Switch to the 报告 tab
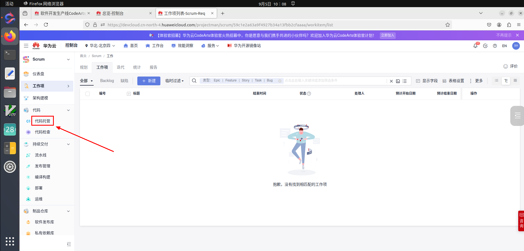Screen dimensions: 524x251 point(154,67)
